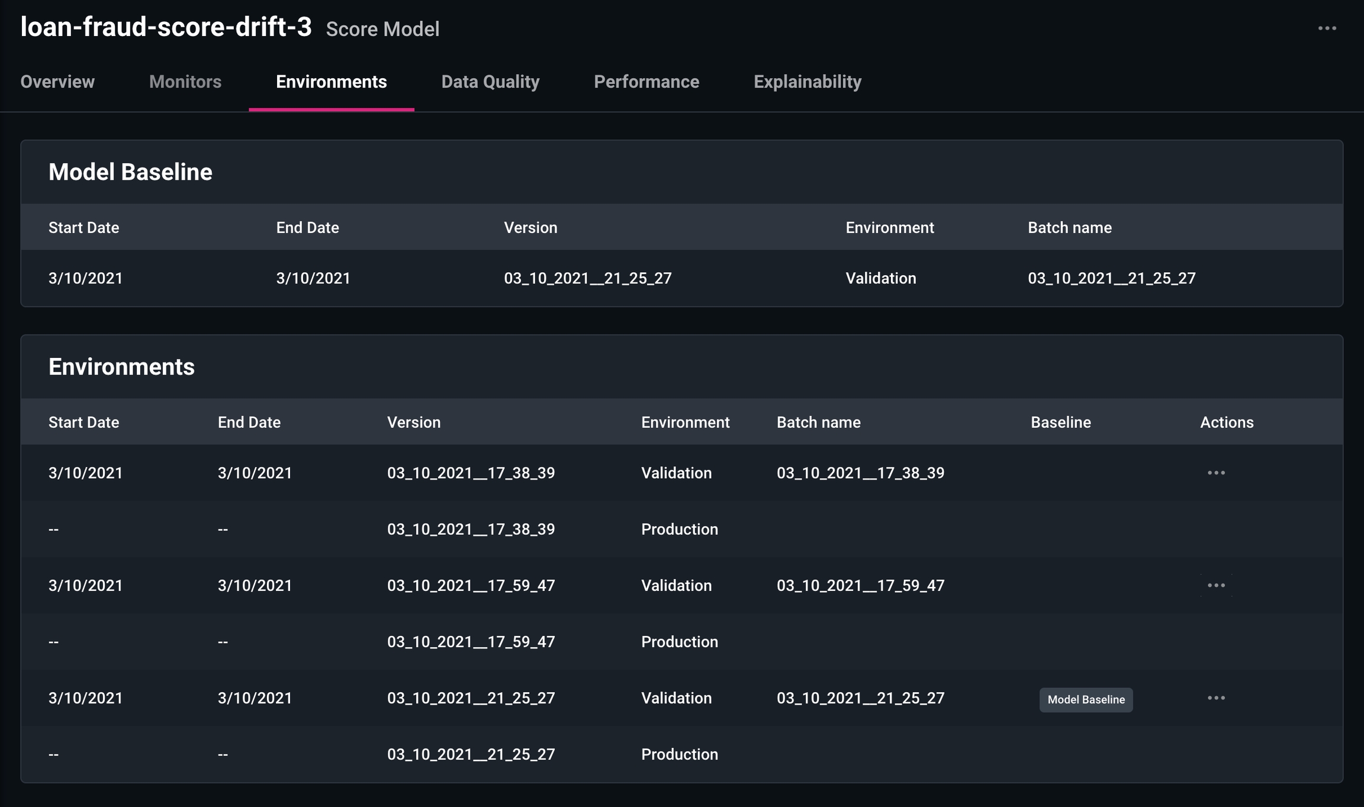Open actions menu for 21_25_27 validation row
1364x807 pixels.
point(1216,698)
